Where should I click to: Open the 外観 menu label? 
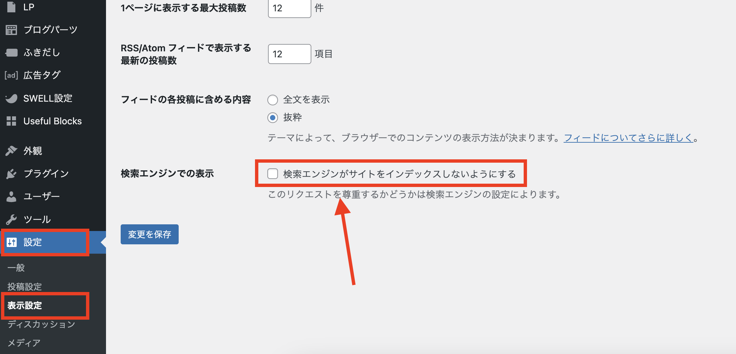point(33,151)
